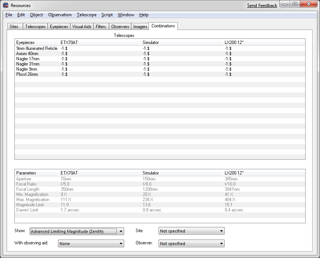Open the Observation menu
320x258 pixels.
click(x=60, y=15)
